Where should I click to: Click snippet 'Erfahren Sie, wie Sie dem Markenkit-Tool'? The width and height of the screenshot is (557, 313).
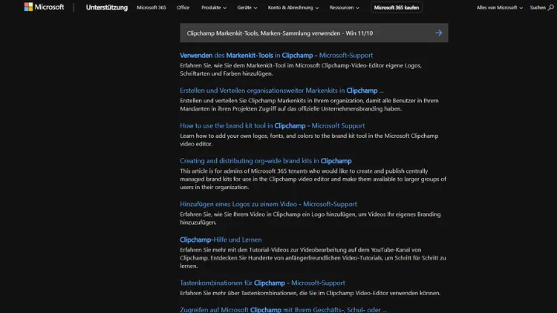301,70
